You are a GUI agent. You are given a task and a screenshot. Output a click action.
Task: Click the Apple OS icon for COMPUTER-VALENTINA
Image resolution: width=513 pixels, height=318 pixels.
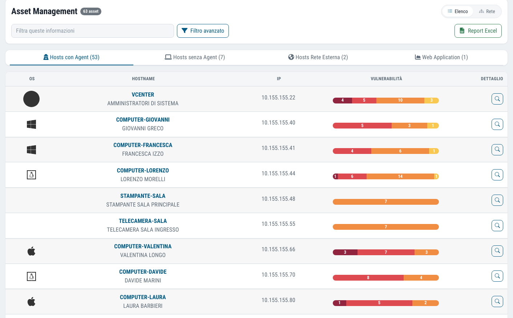click(32, 251)
